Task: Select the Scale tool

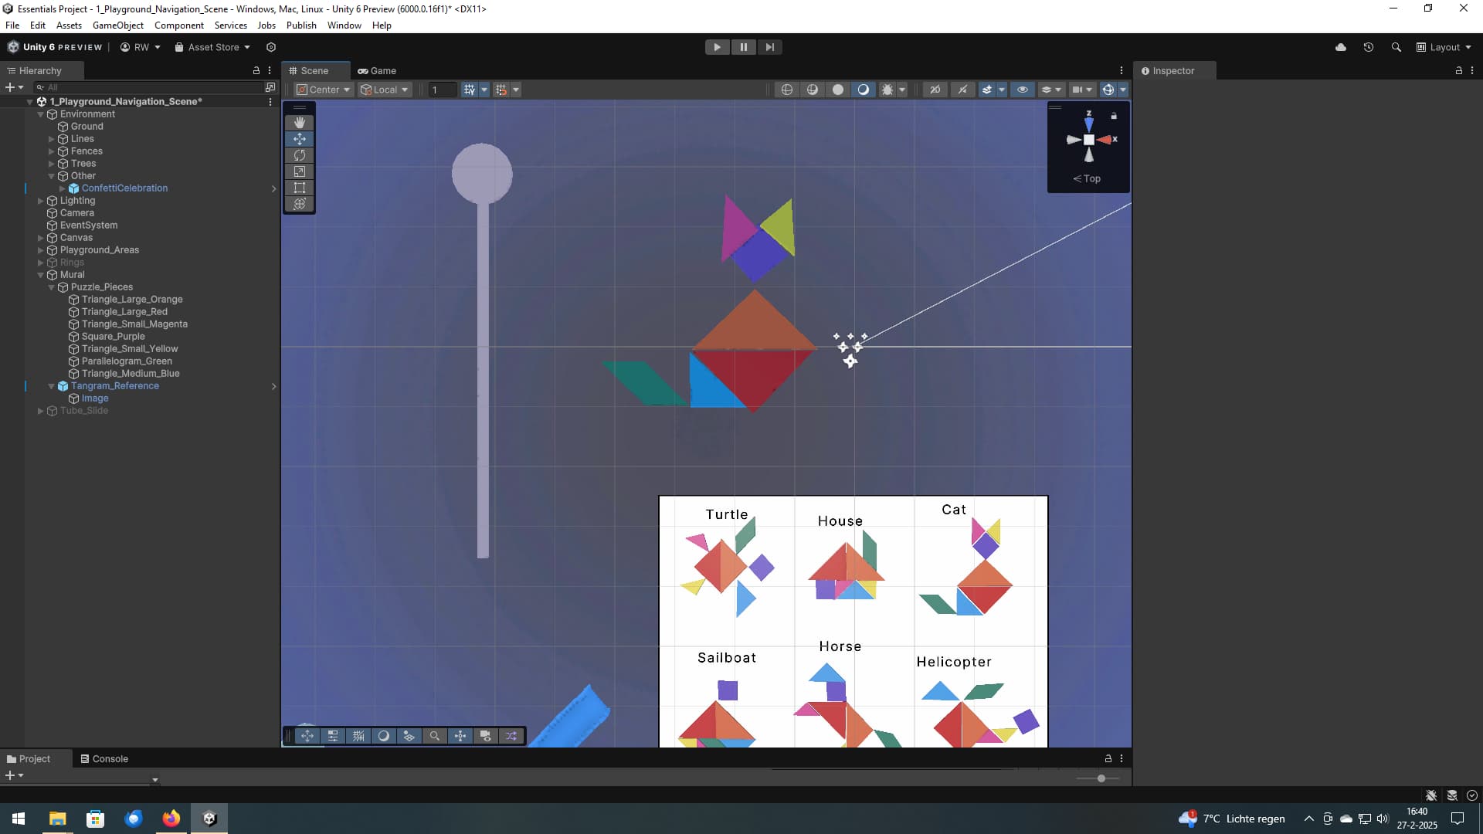Action: (x=299, y=171)
